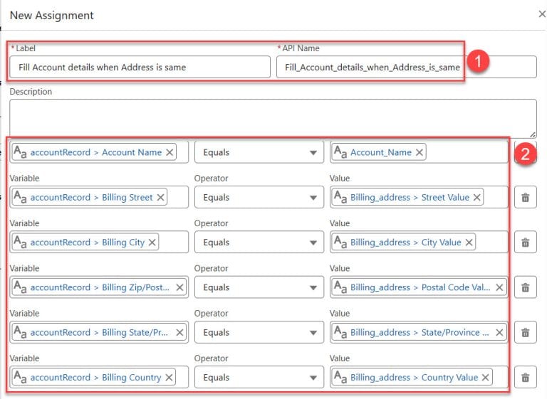Click the Billing_address > City Value text
The height and width of the screenshot is (399, 547).
(406, 243)
